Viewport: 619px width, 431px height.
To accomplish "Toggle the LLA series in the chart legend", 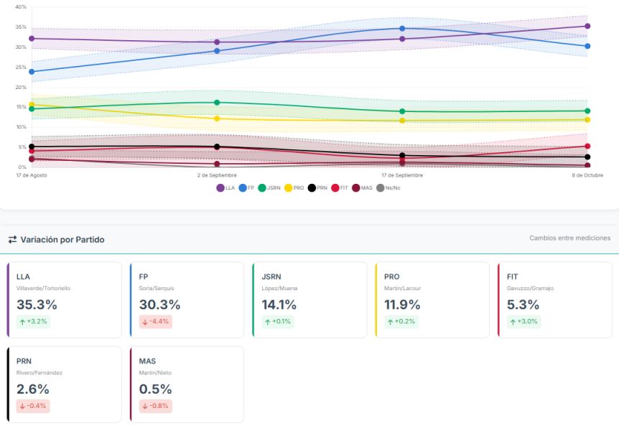I will (x=225, y=187).
